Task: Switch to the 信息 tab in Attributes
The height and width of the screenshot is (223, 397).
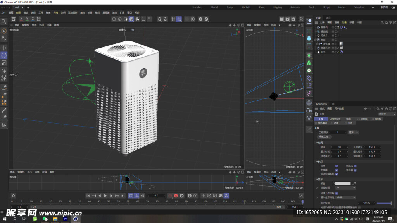Action: click(349, 119)
